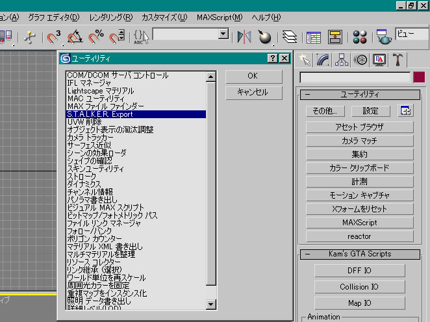Toggle the spinner snap icon

point(117,37)
